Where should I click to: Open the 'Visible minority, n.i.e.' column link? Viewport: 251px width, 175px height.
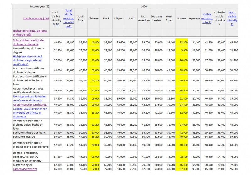[x=207, y=18]
